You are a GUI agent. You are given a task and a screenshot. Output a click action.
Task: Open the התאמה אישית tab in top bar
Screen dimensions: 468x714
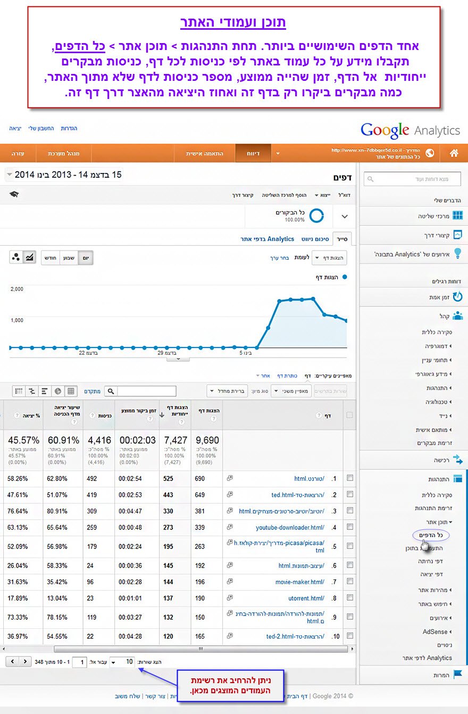coord(204,153)
